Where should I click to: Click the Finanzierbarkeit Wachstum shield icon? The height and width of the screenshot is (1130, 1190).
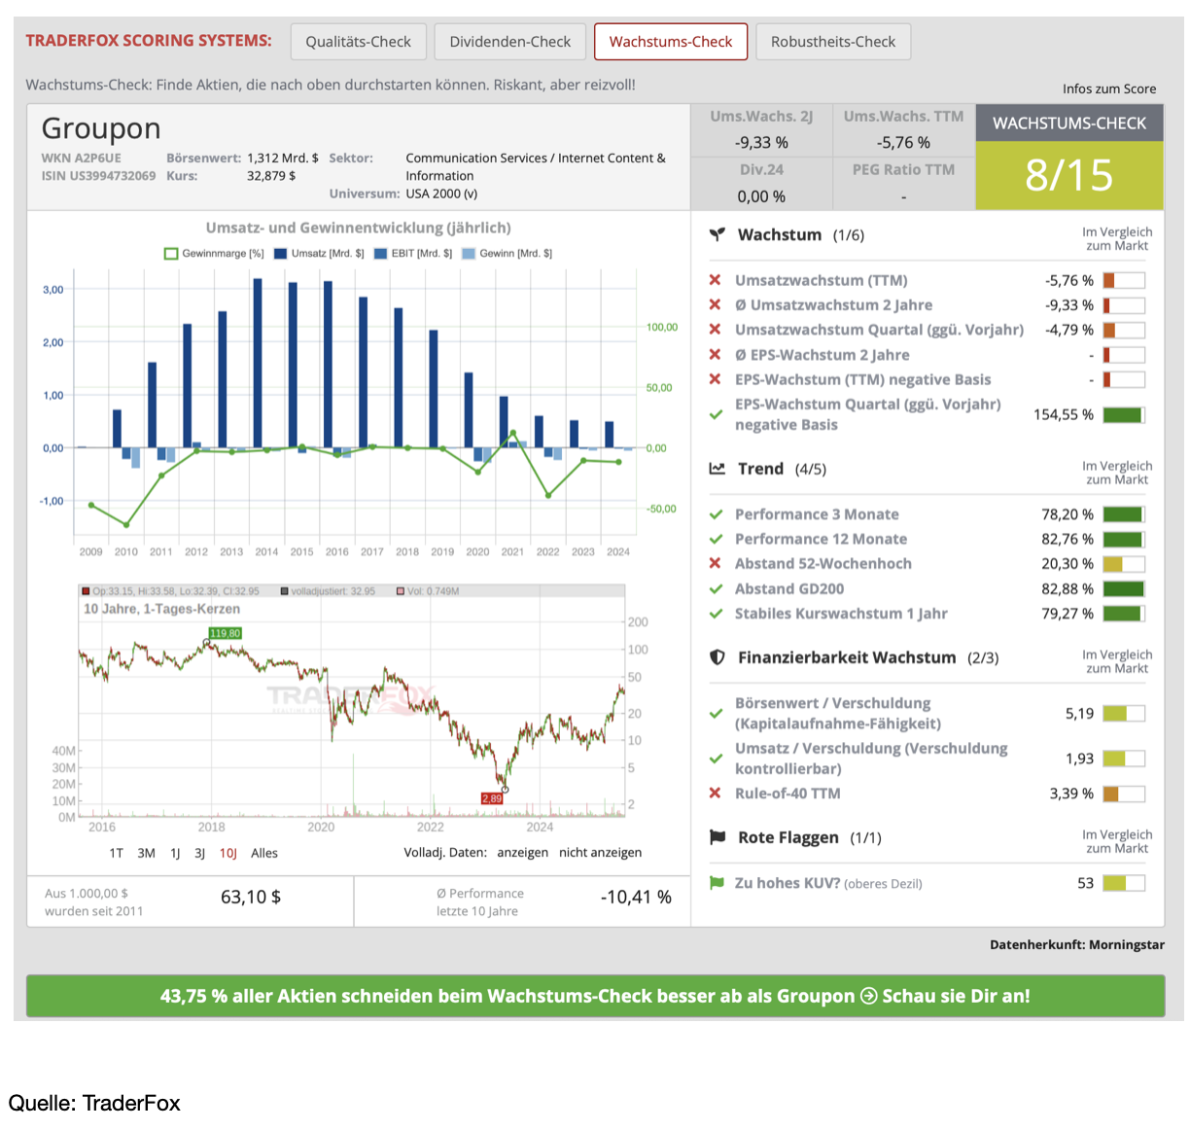tap(717, 657)
